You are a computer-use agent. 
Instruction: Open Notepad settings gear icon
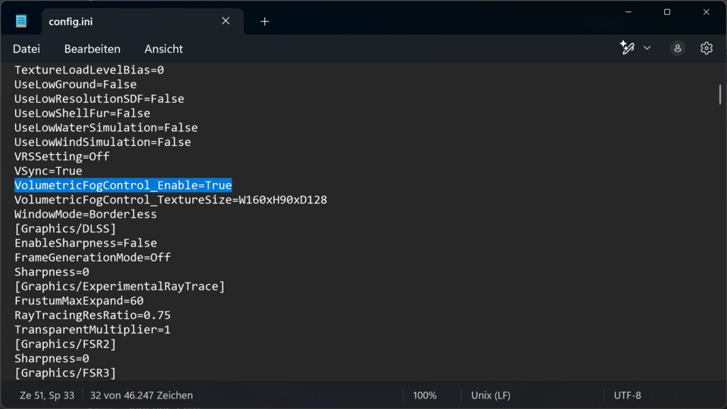pos(707,48)
